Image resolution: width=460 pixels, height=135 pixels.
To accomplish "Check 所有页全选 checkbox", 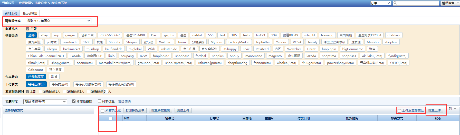I will coord(103,111).
